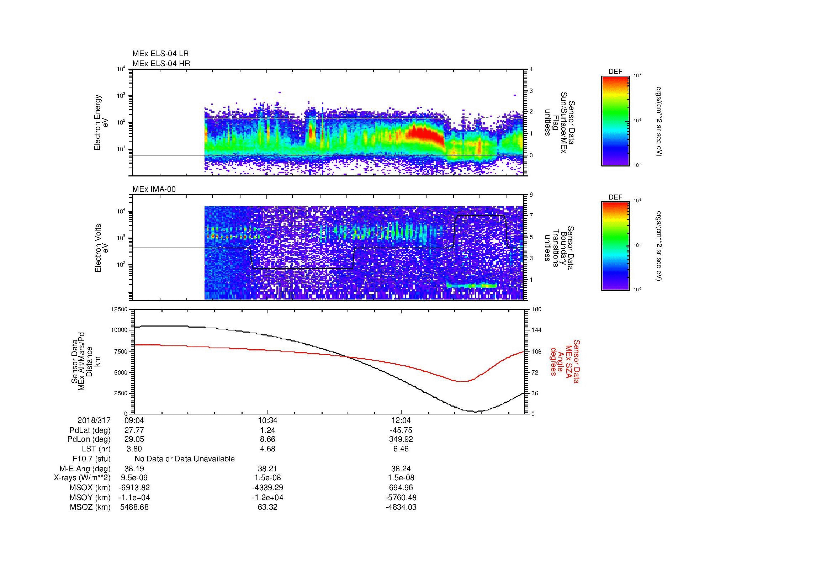Click the PdLat value '27.77'
Image resolution: width=832 pixels, height=588 pixels.
(134, 430)
